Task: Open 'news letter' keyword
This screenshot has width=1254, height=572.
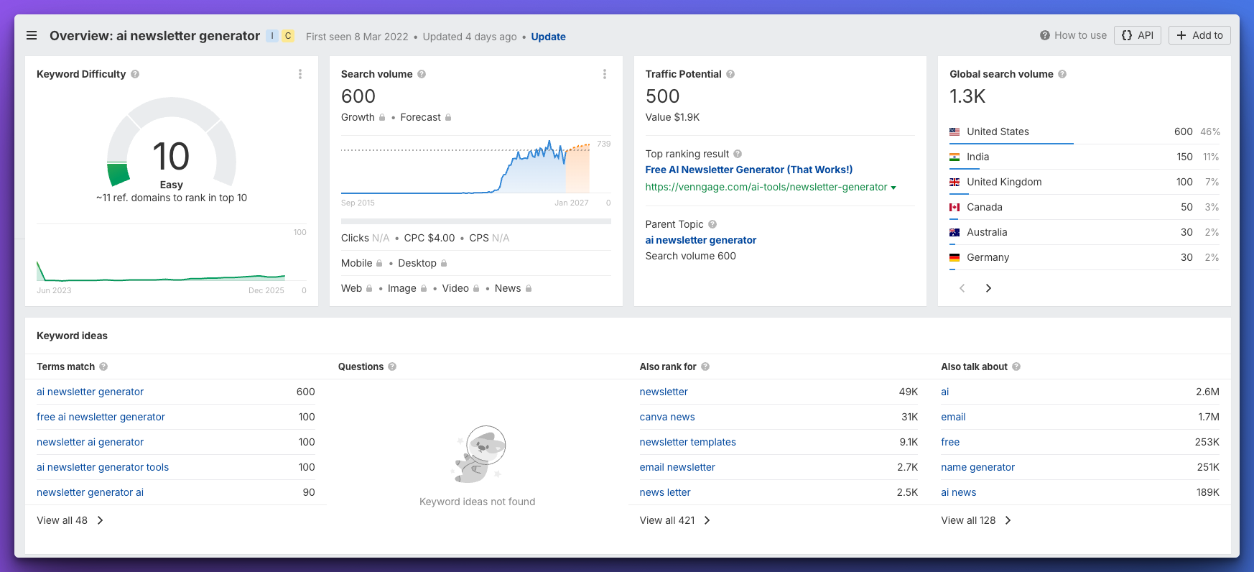Action: (x=665, y=492)
